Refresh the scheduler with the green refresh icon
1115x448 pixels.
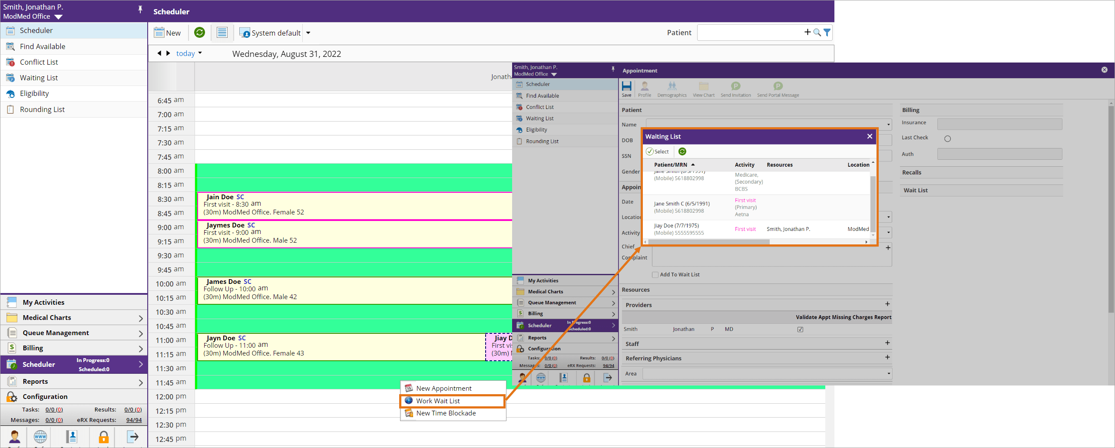click(x=199, y=32)
